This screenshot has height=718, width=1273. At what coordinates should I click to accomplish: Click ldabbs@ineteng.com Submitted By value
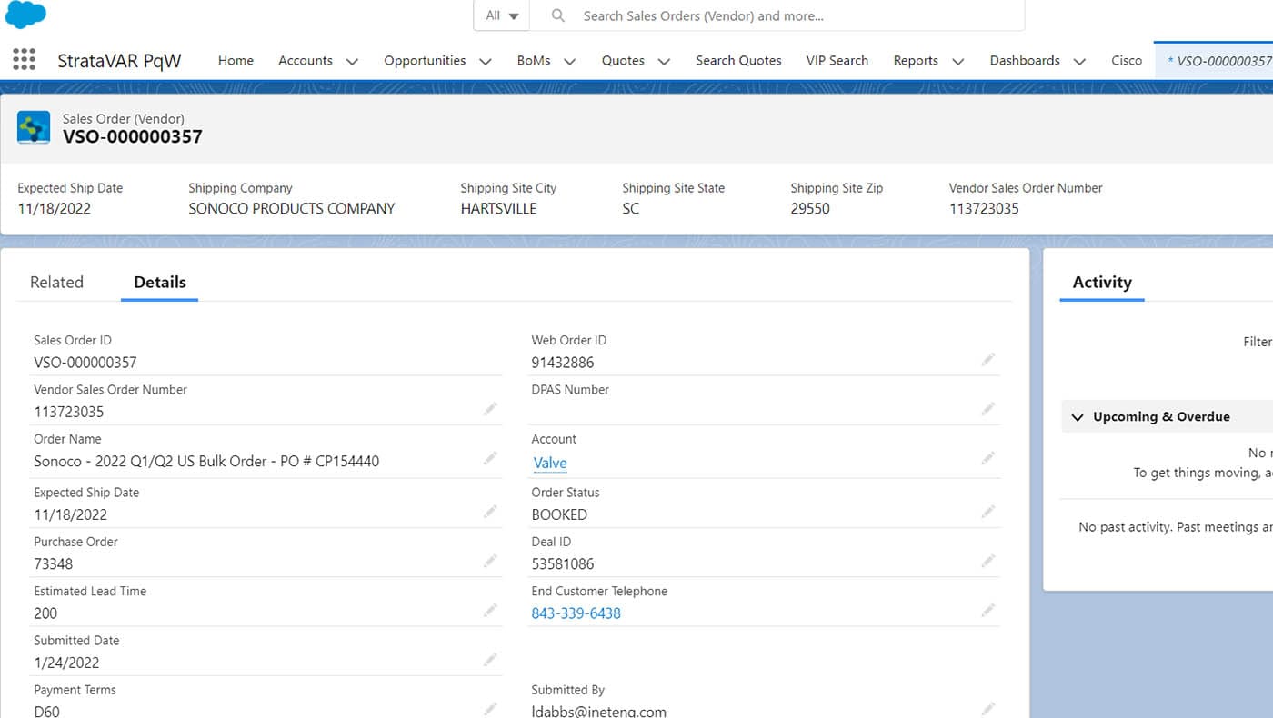tap(598, 711)
